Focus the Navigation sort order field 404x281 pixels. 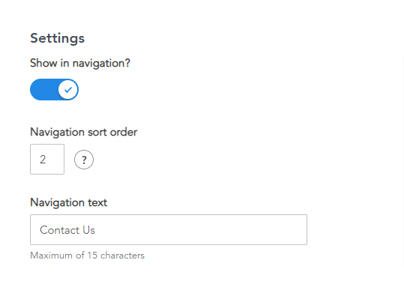pos(47,159)
